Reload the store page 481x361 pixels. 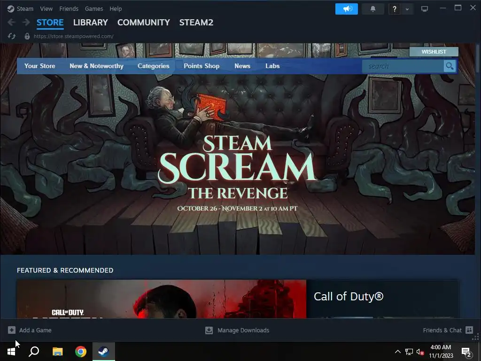(12, 36)
